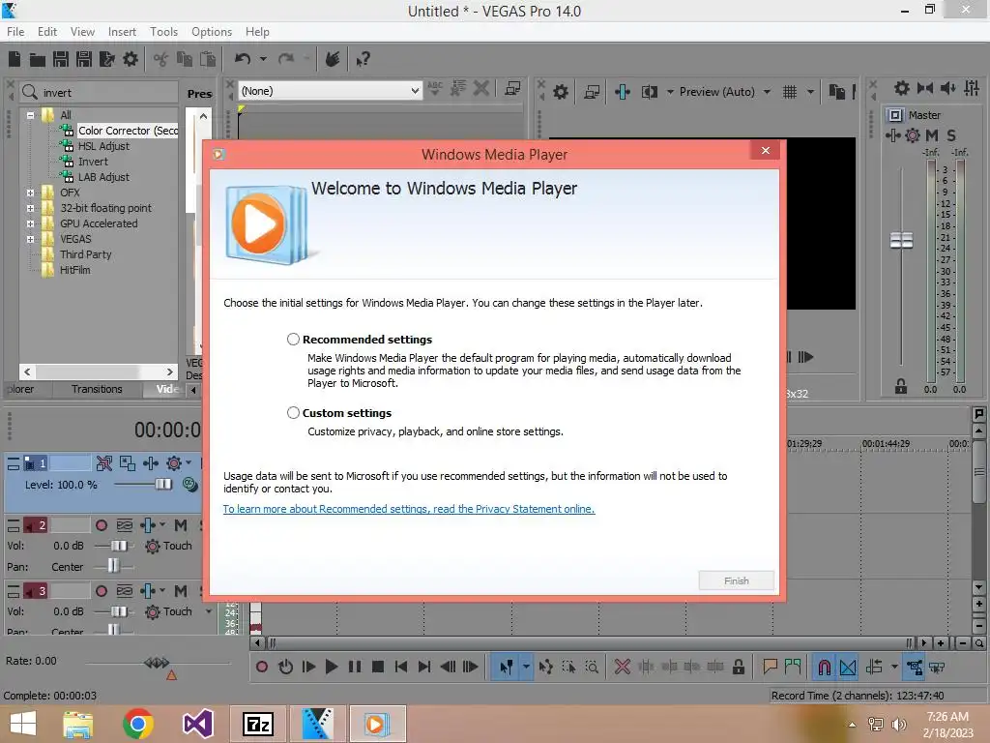Screen dimensions: 990x743
Task: Expand the OFX folder
Action: (30, 193)
